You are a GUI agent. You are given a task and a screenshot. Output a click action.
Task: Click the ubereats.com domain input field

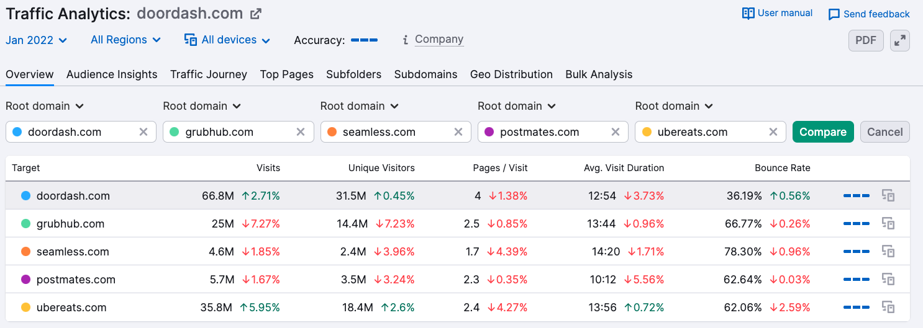[x=711, y=131]
